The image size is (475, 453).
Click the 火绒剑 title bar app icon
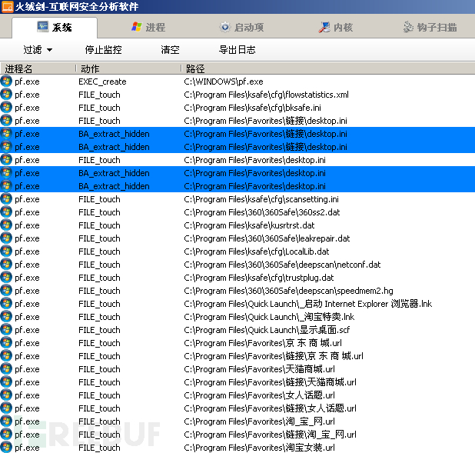7,7
